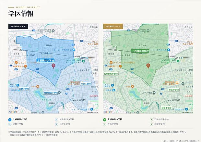This screenshot has width=201, height=142.
Task: Click 石神井西中学校 label on the map
Action: [111, 74]
